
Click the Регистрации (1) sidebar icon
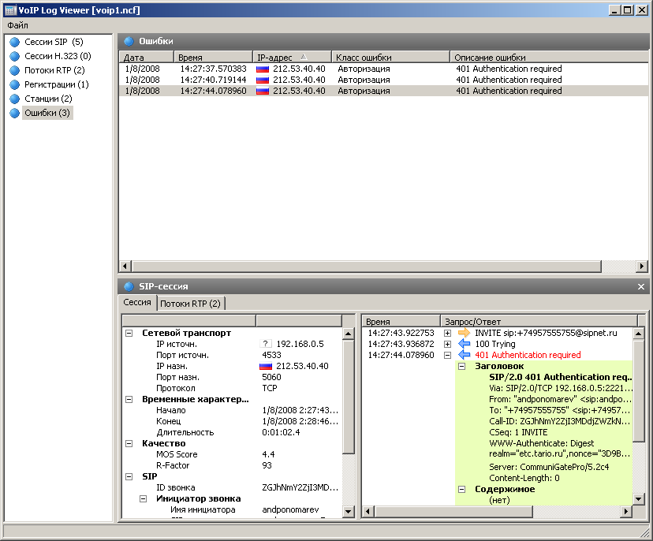click(14, 84)
